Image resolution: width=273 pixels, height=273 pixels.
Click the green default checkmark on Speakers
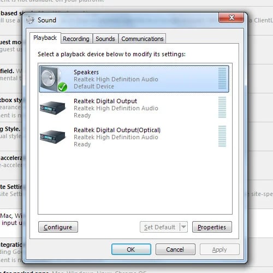click(x=62, y=87)
